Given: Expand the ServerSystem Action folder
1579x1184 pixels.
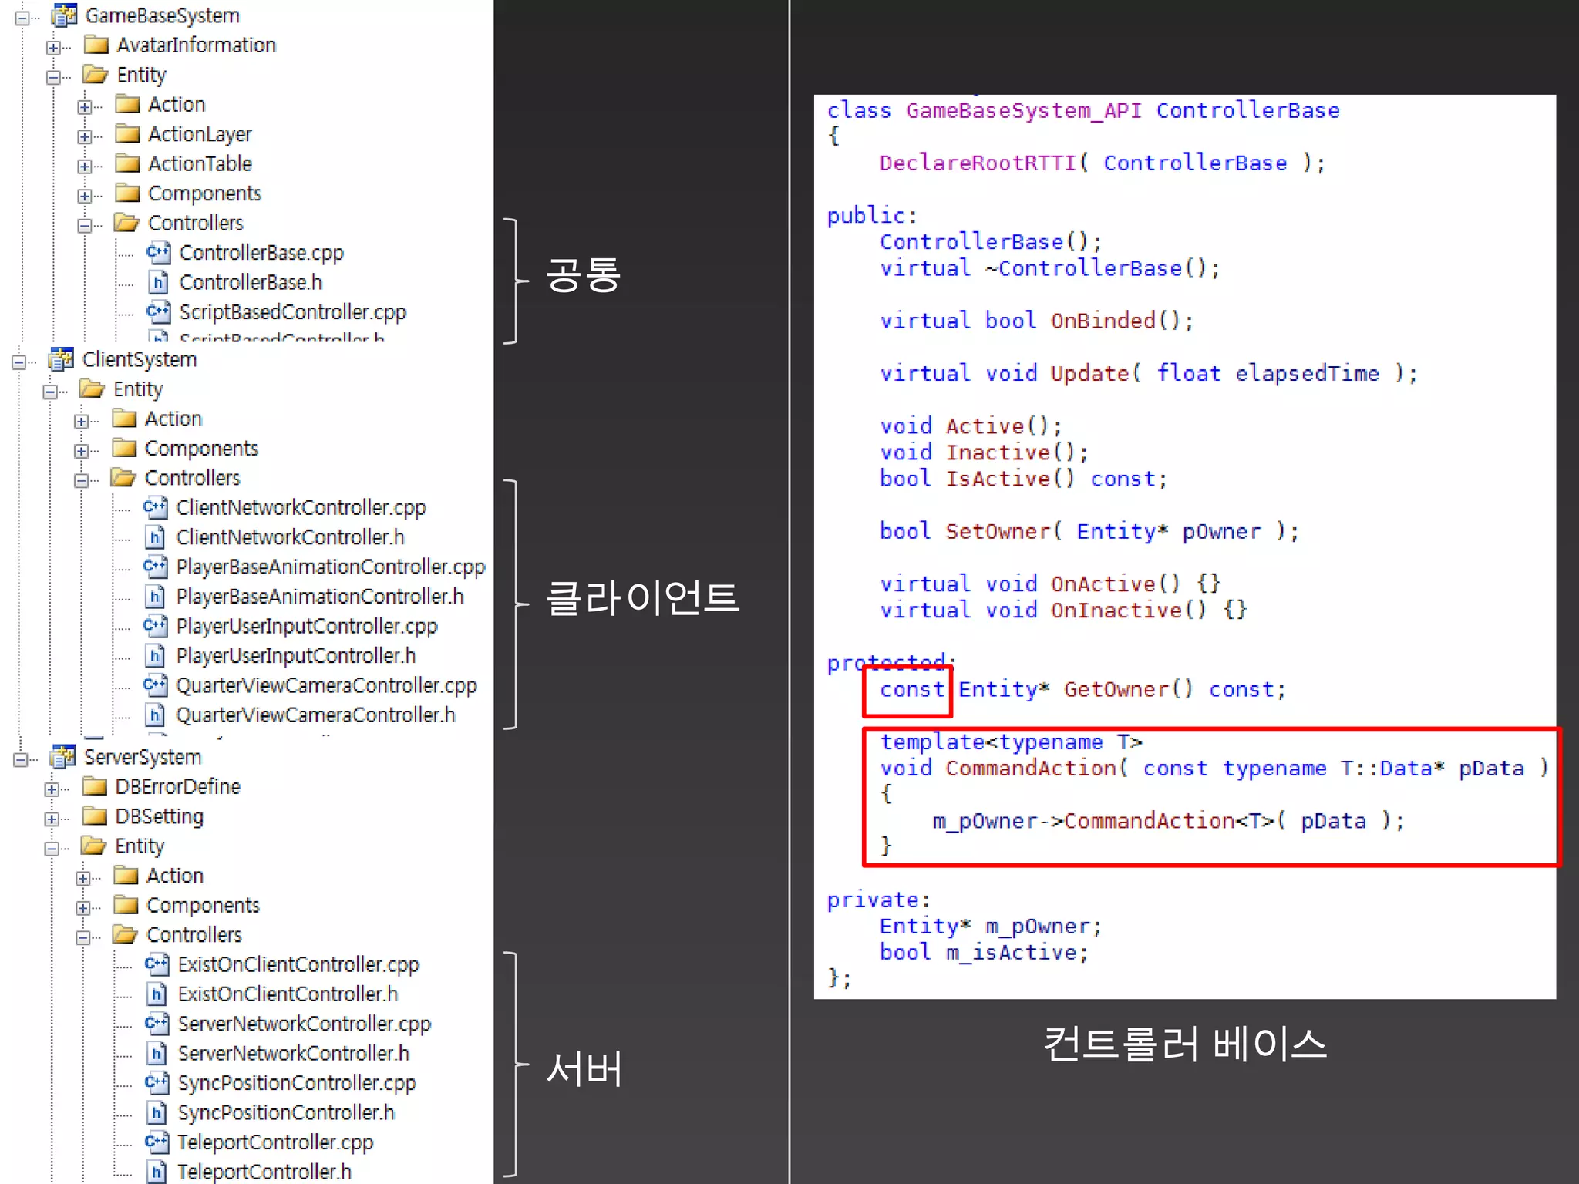Looking at the screenshot, I should click(x=83, y=878).
